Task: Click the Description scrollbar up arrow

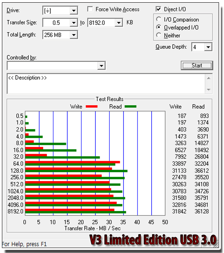Action: [209, 78]
